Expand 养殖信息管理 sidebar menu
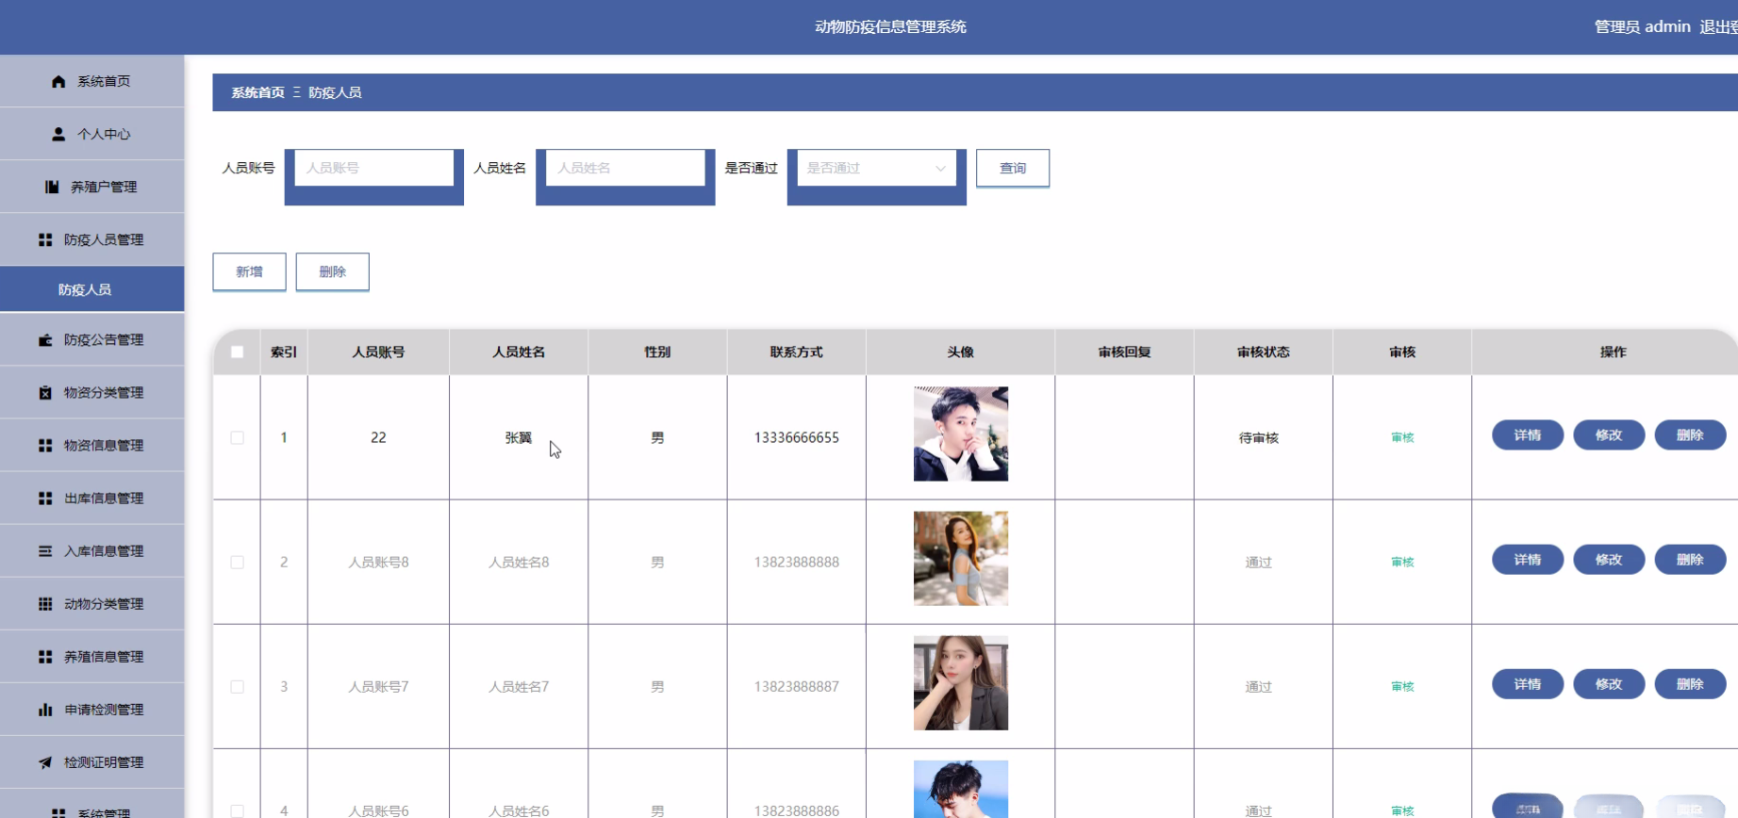Image resolution: width=1738 pixels, height=818 pixels. (x=91, y=656)
